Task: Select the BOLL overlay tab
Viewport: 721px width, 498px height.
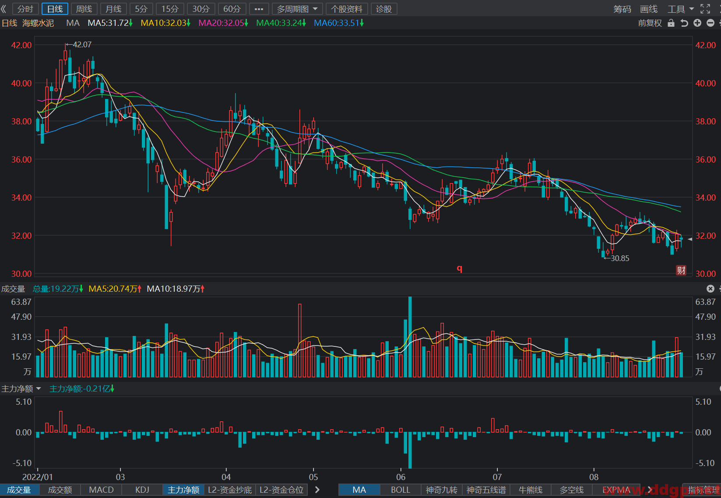Action: click(401, 490)
